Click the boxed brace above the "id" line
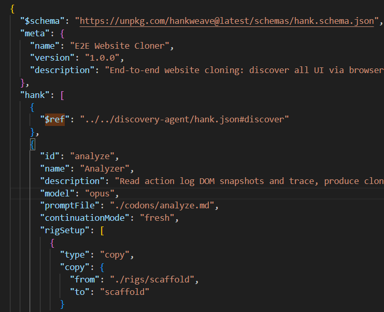Image resolution: width=384 pixels, height=312 pixels. (x=32, y=144)
